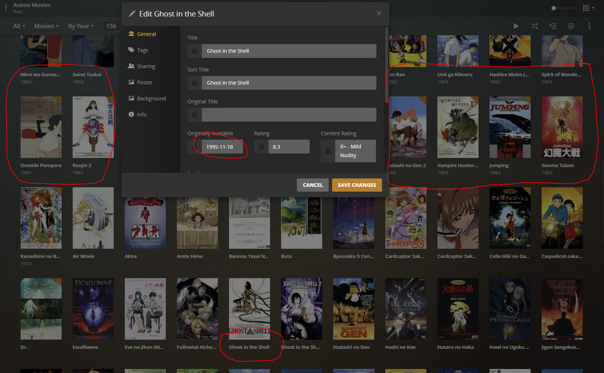Open the Roujin Z poster
Image resolution: width=604 pixels, height=373 pixels.
pos(93,127)
